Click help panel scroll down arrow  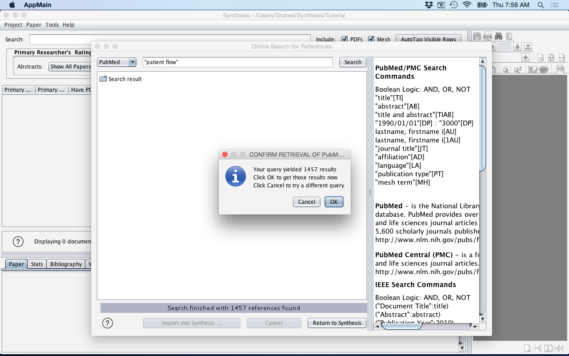click(482, 319)
